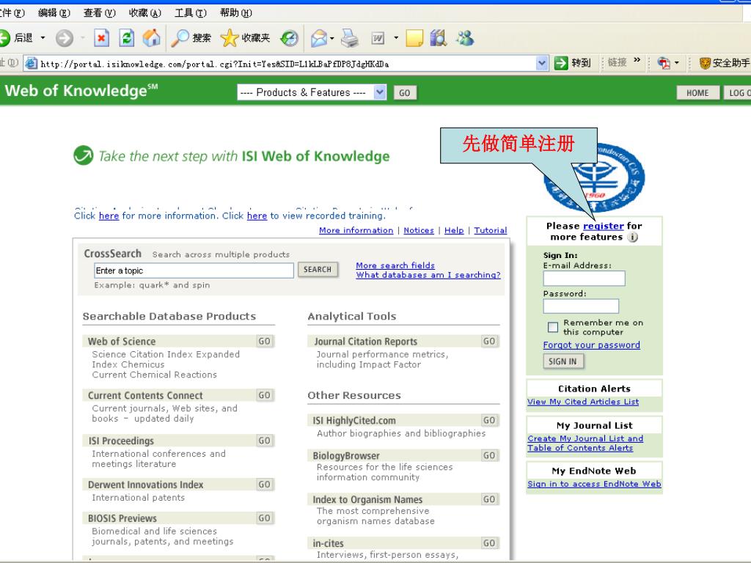Click GO for BiologyBrowser
This screenshot has height=563, width=751.
[489, 455]
